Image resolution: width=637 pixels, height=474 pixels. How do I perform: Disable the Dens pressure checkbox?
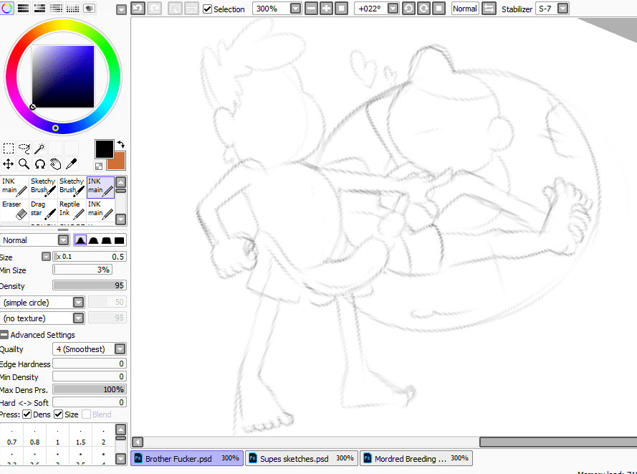[x=27, y=414]
